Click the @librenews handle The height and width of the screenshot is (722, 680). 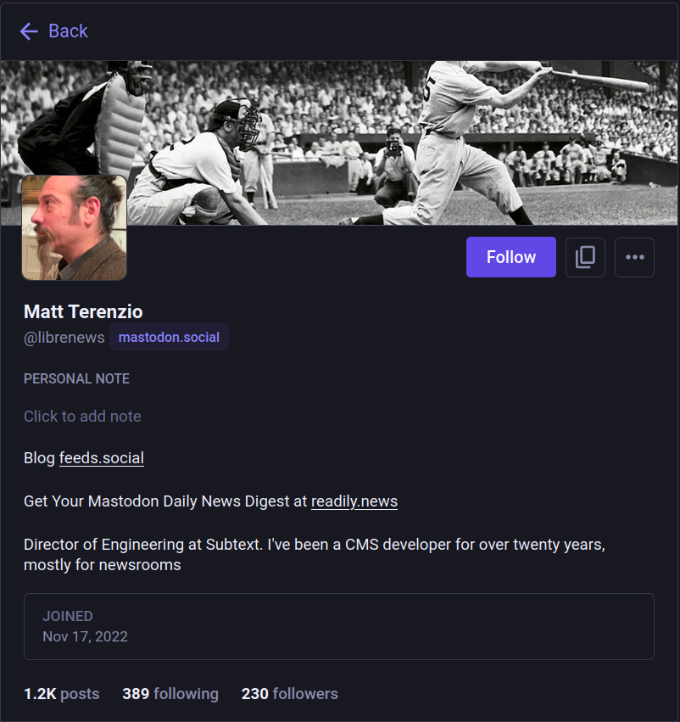coord(64,338)
